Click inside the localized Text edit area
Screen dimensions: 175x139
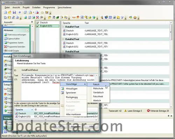[58, 87]
